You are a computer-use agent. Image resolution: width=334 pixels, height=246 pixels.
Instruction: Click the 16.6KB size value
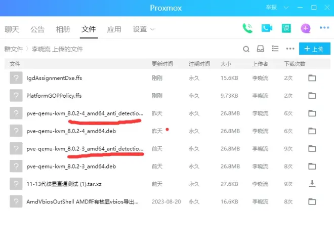coord(229,201)
